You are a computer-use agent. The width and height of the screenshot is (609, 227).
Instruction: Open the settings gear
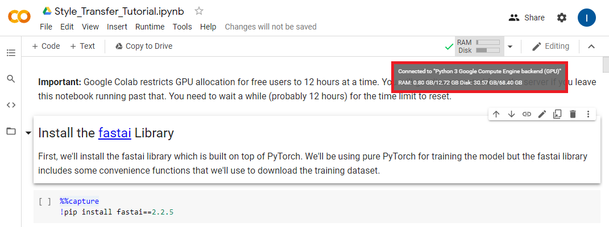tap(562, 18)
